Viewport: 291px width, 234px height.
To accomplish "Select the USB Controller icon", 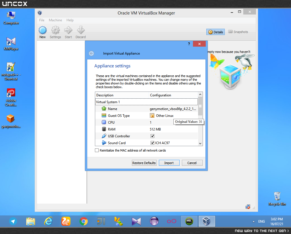I will click(104, 136).
